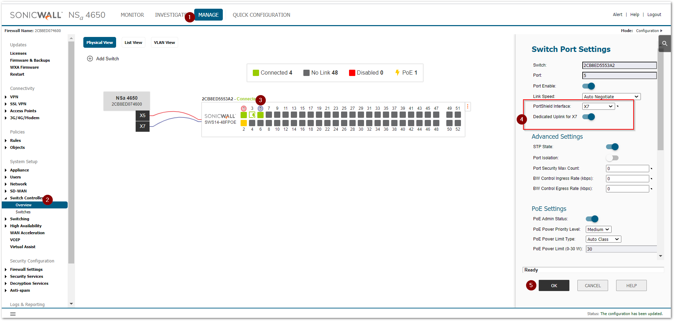The height and width of the screenshot is (321, 674).
Task: Select uplink port 49
Action: coord(449,115)
